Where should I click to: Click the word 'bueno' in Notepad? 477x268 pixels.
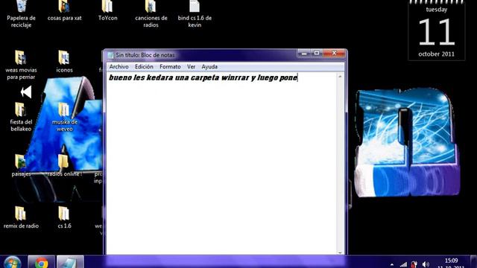pos(120,77)
